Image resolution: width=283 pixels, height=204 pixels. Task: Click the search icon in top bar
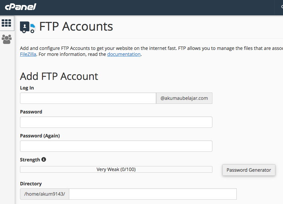(x=281, y=7)
